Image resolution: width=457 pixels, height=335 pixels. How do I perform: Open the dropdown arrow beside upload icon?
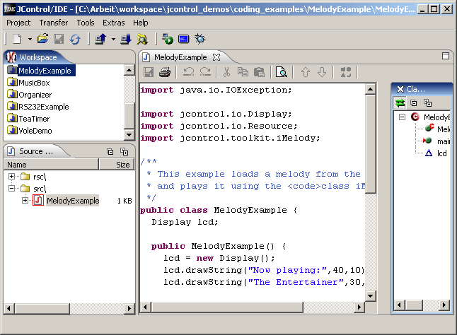113,39
